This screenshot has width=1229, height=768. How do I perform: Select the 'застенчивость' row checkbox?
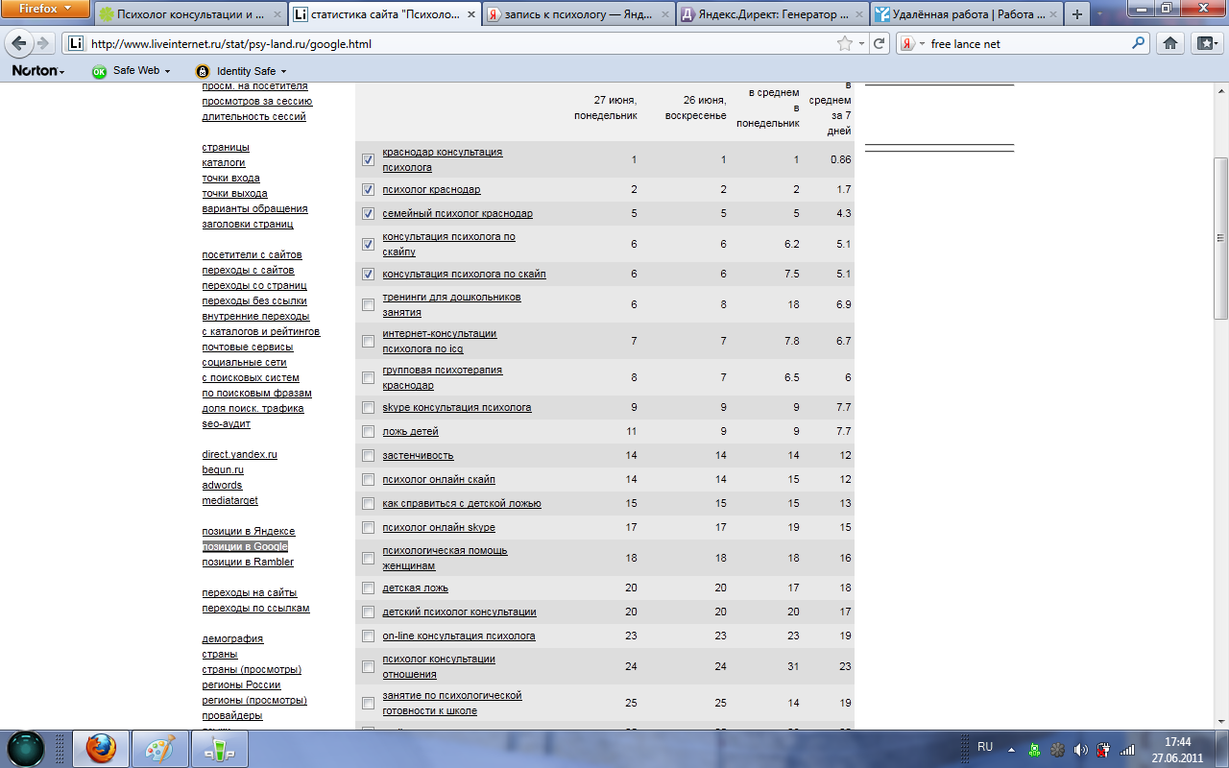tap(368, 456)
